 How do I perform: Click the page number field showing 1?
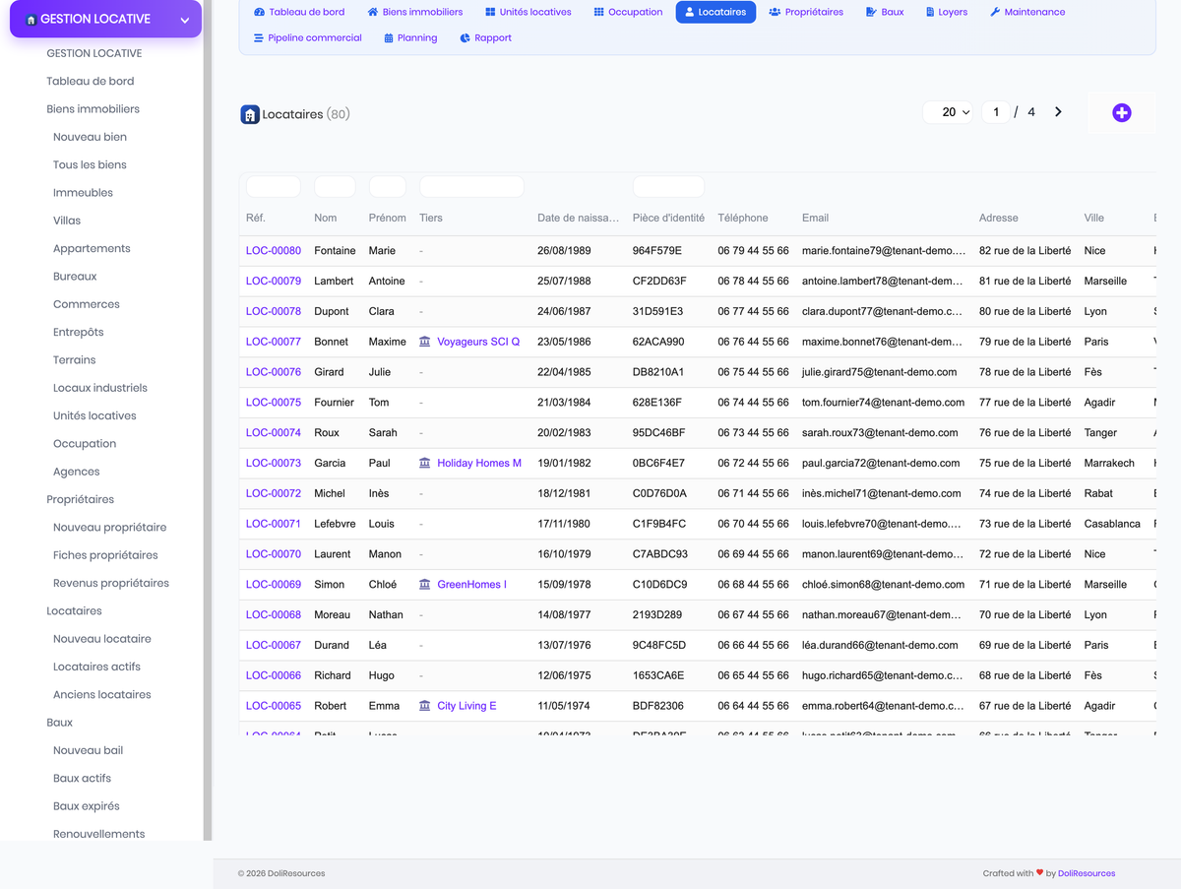(x=996, y=112)
